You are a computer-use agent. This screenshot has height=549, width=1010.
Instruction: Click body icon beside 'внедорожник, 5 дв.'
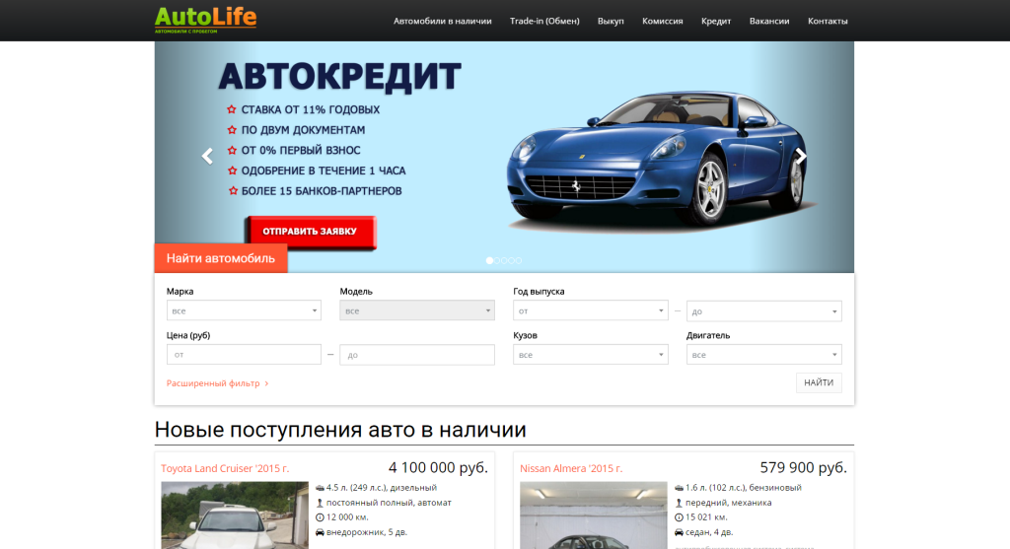[320, 532]
